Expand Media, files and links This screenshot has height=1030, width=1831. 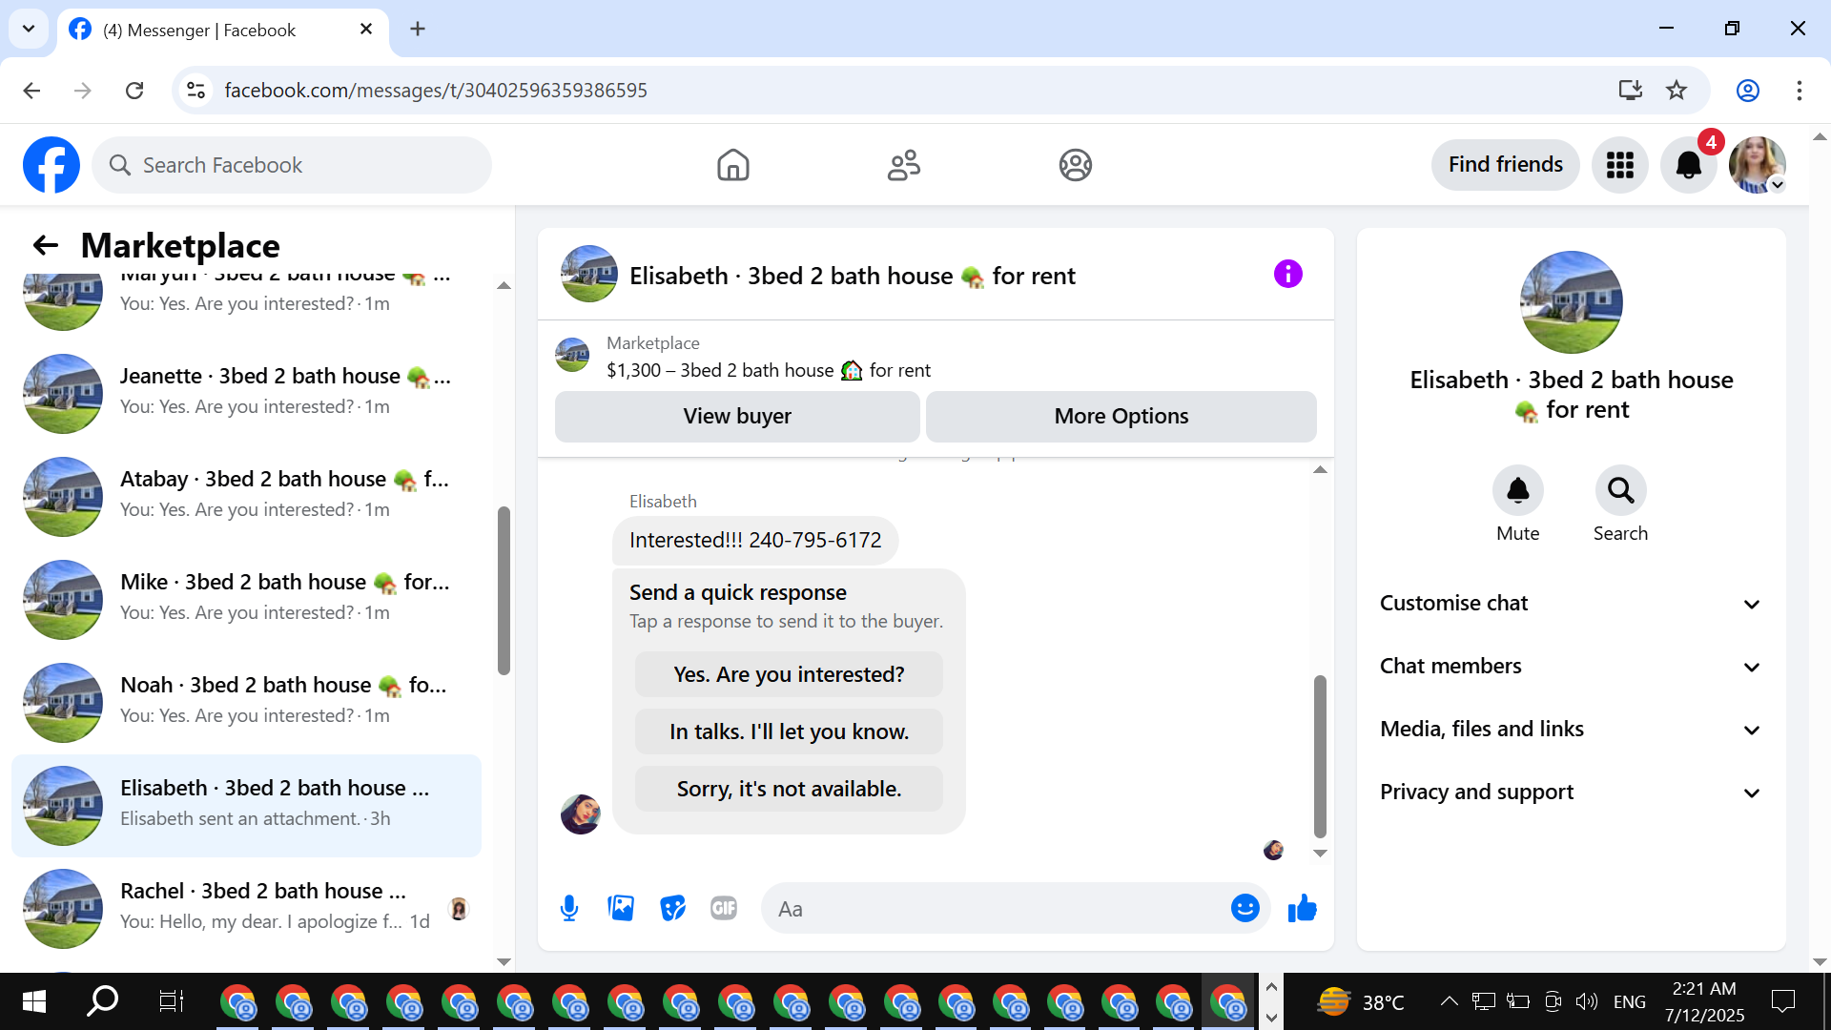(x=1570, y=729)
